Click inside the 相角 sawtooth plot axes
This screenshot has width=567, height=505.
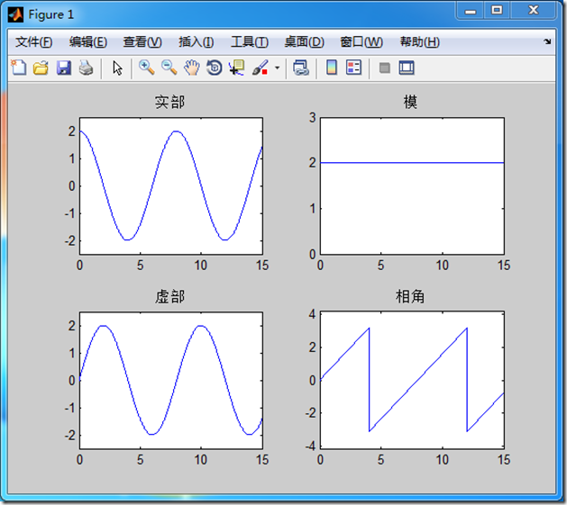[x=412, y=380]
